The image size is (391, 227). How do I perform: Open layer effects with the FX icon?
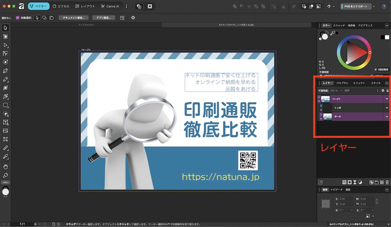[x=344, y=182]
